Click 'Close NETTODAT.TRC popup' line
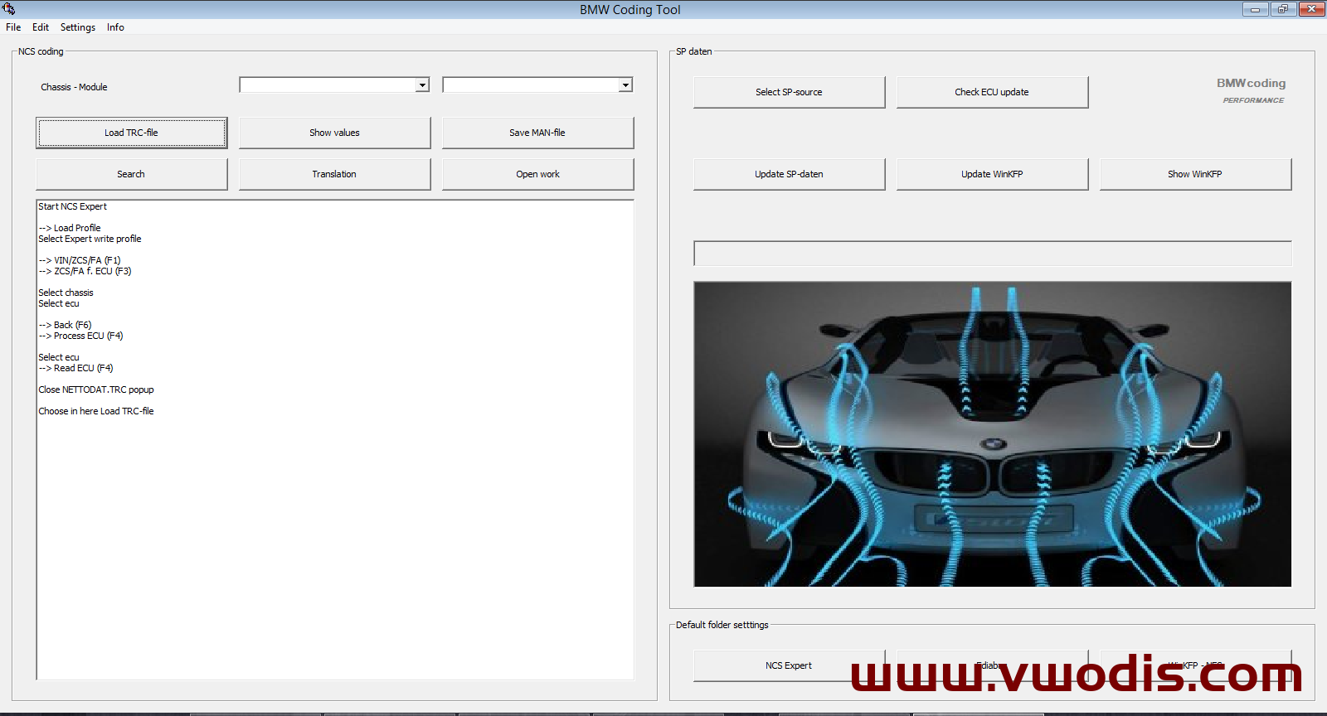The width and height of the screenshot is (1327, 716). [96, 389]
